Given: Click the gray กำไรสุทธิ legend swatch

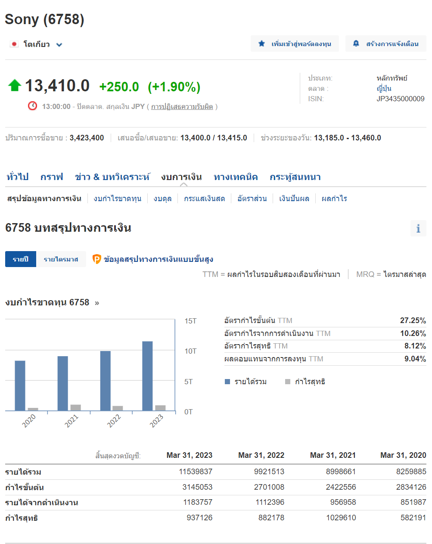Looking at the screenshot, I should point(288,382).
